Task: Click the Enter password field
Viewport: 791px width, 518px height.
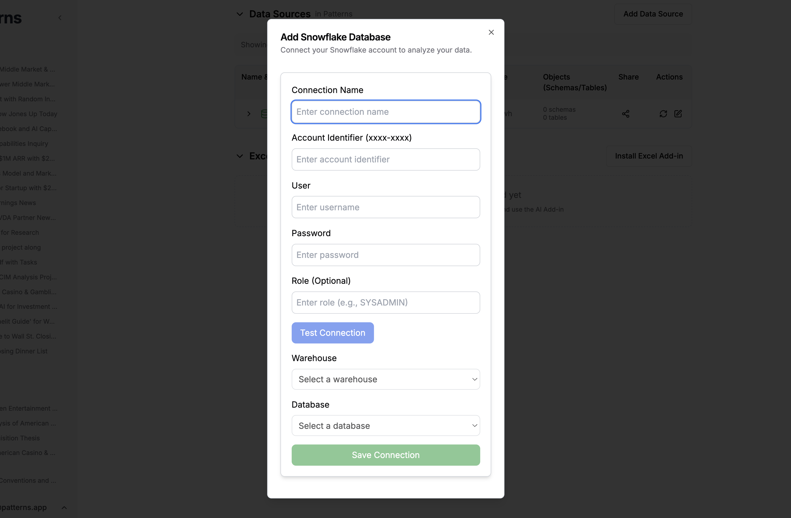Action: pos(386,255)
